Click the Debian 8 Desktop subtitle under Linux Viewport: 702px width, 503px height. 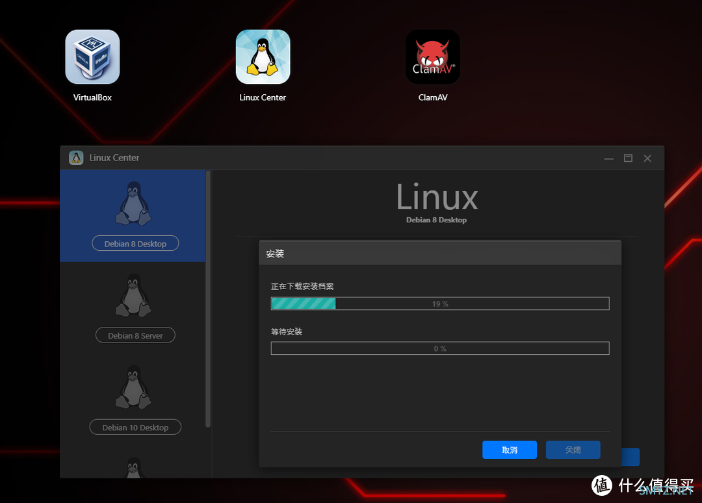coord(437,220)
